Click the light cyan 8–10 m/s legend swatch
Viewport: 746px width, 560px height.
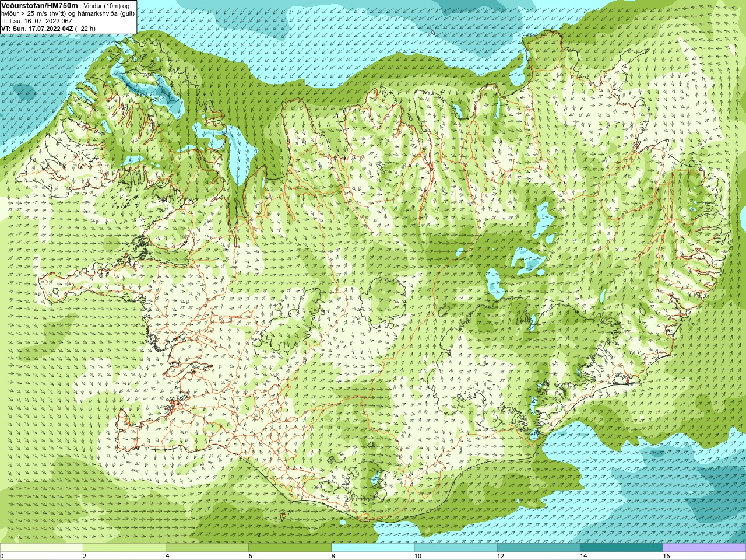[373, 547]
